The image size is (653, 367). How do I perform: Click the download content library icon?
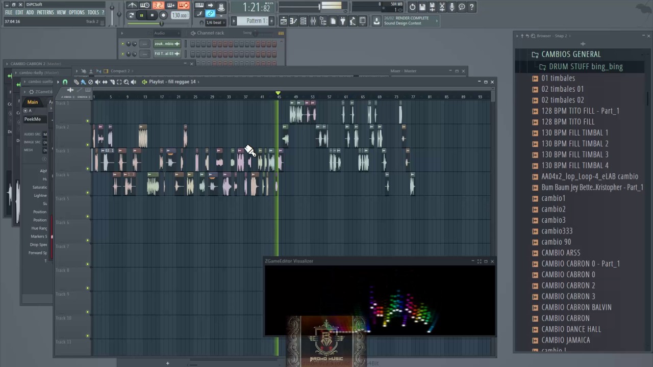click(x=376, y=21)
